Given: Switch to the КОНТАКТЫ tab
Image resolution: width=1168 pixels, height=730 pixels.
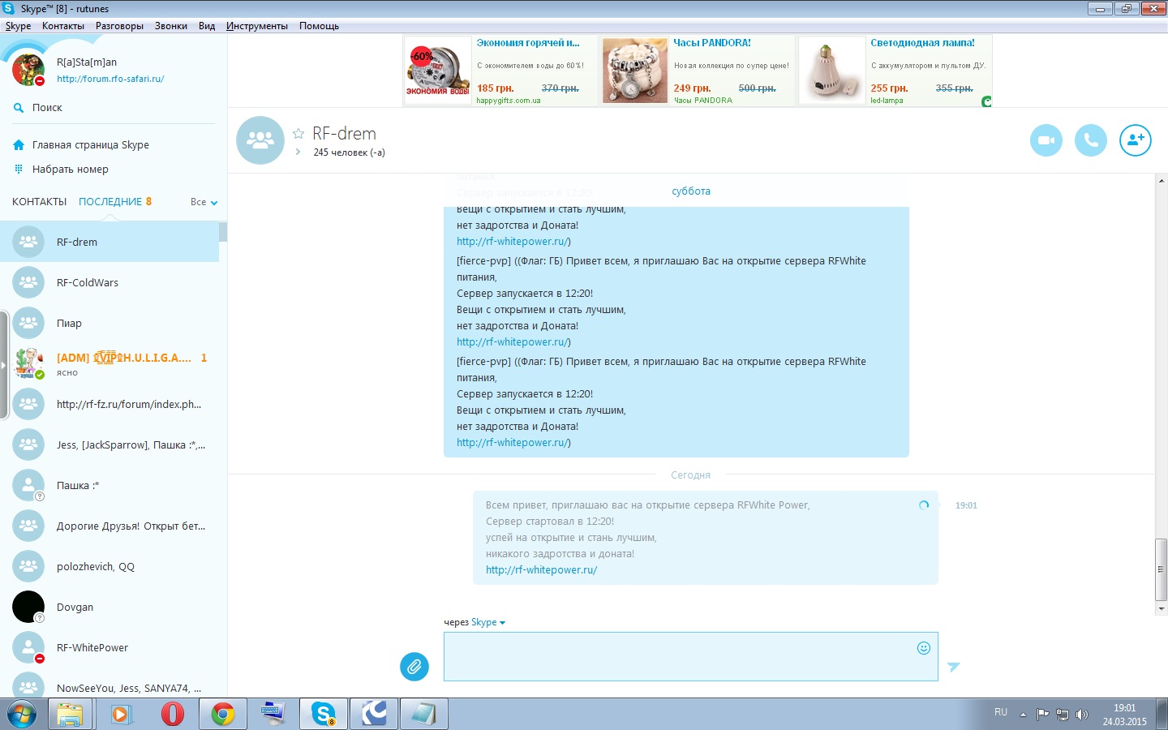Looking at the screenshot, I should (40, 202).
